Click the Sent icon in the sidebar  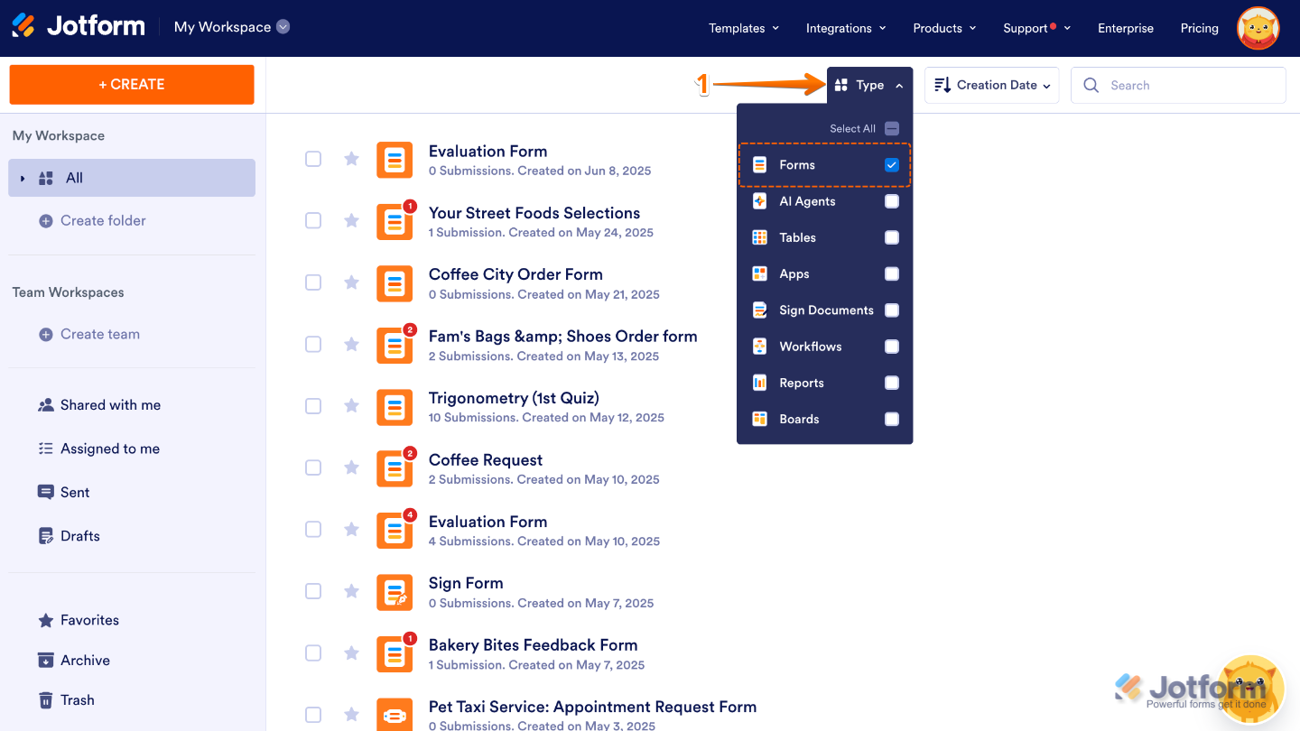[x=47, y=492]
